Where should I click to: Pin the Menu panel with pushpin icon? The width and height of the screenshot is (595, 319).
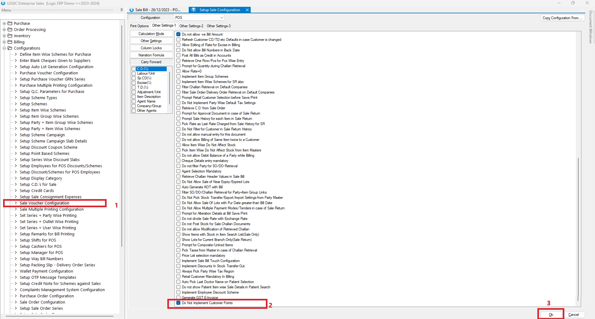(121, 10)
